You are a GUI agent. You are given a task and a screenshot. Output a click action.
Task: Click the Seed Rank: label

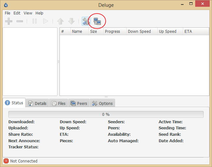tap(170, 134)
